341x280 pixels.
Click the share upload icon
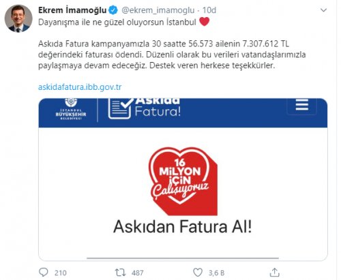pyautogui.click(x=274, y=272)
